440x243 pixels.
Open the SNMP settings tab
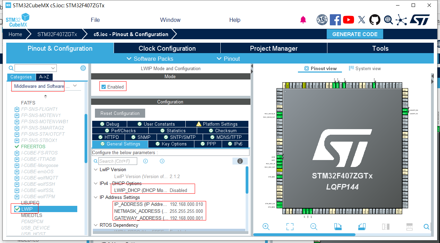[140, 137]
